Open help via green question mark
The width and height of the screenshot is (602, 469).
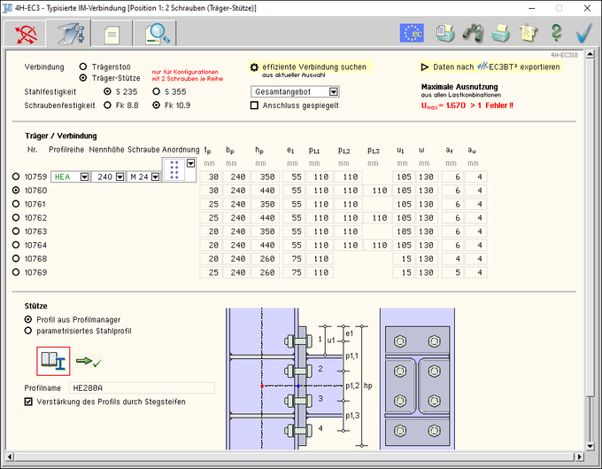click(x=556, y=33)
